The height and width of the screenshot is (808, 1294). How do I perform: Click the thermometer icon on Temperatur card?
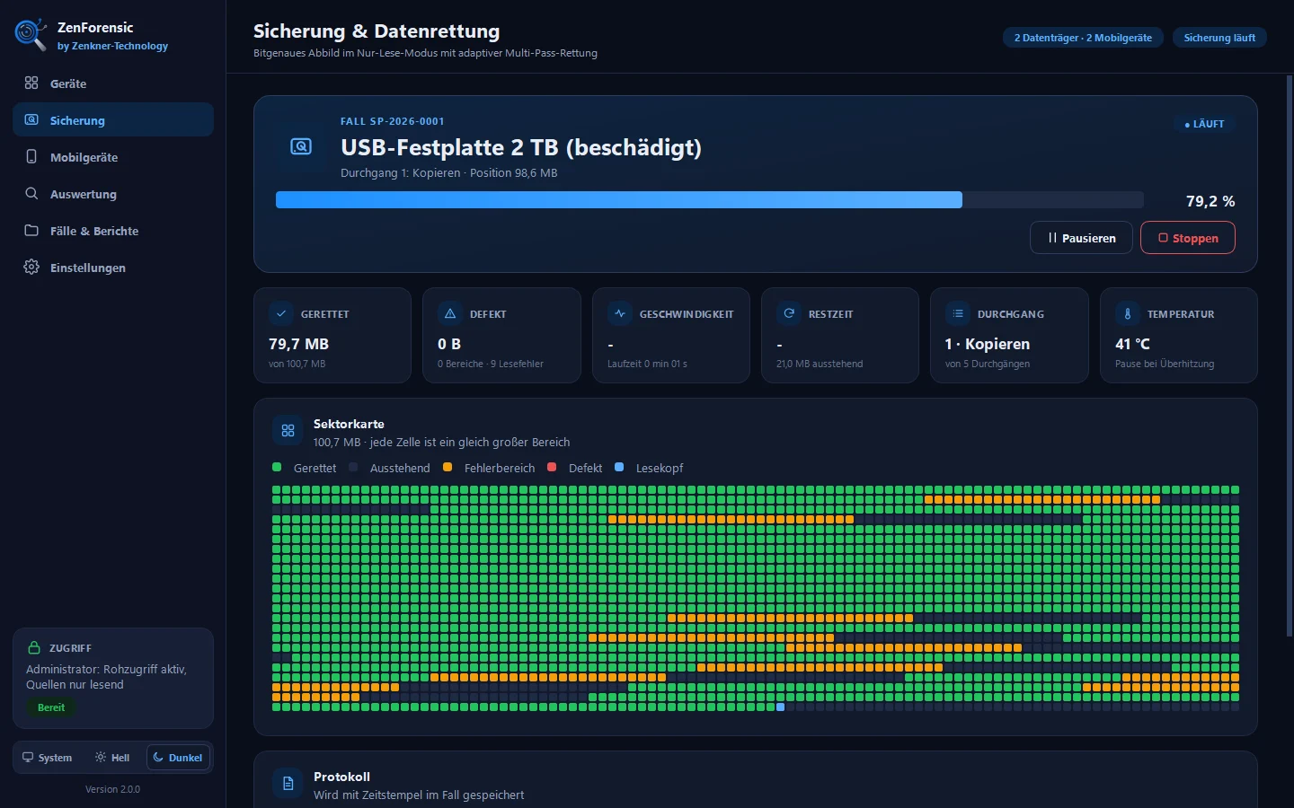[1128, 313]
